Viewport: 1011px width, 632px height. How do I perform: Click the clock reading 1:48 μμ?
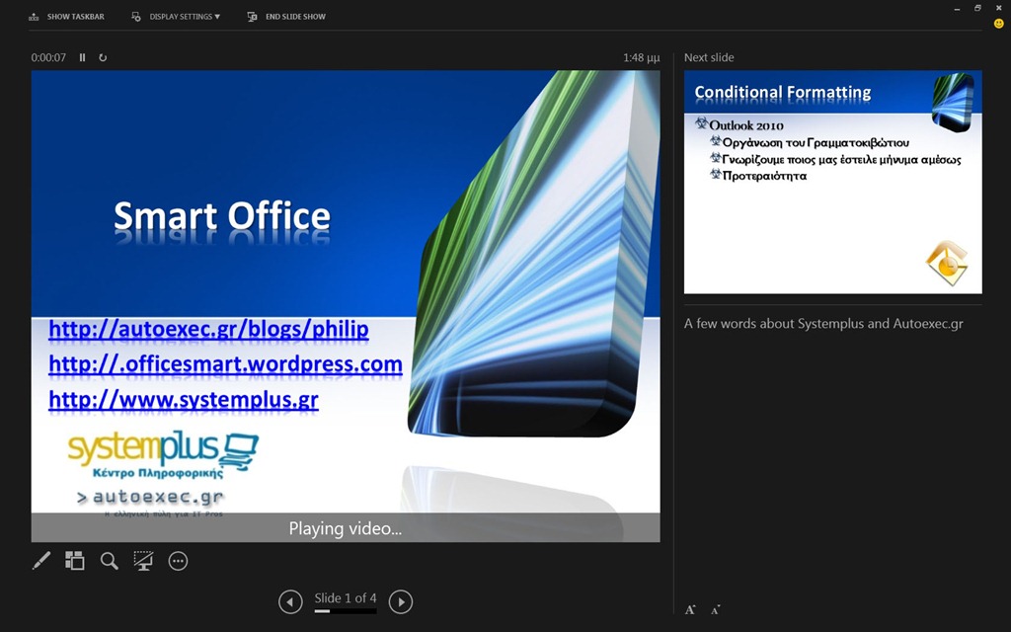click(642, 57)
